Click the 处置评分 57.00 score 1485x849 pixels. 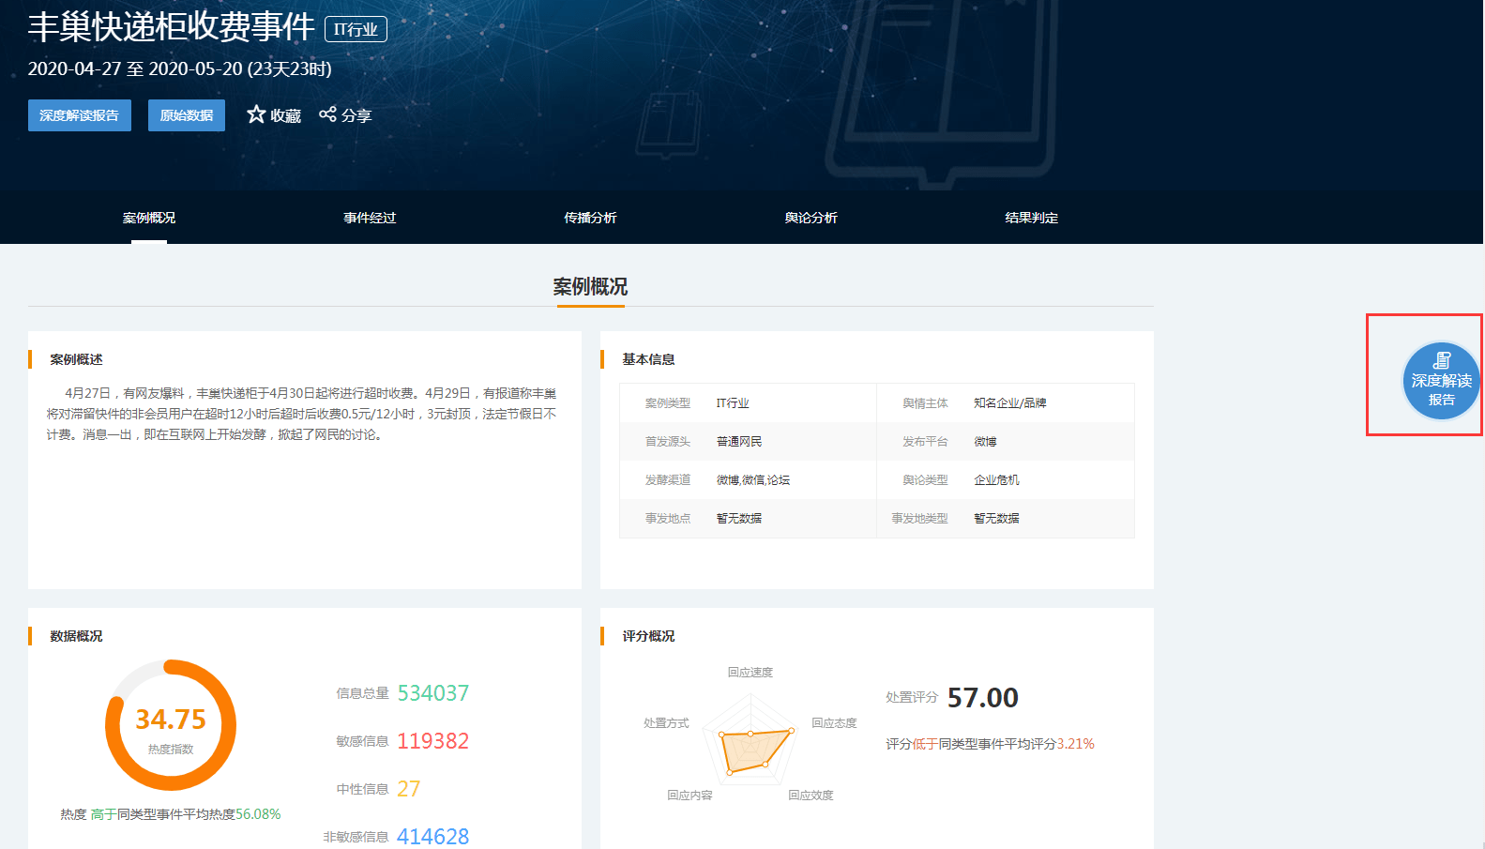[982, 698]
